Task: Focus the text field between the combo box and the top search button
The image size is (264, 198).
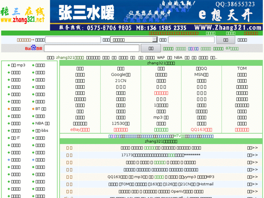Action: point(191,40)
